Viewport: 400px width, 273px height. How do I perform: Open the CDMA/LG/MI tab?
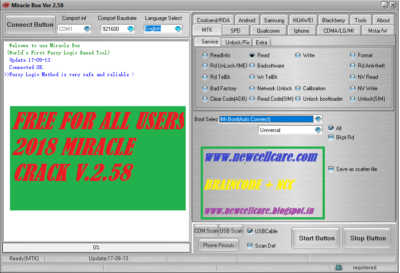click(338, 31)
